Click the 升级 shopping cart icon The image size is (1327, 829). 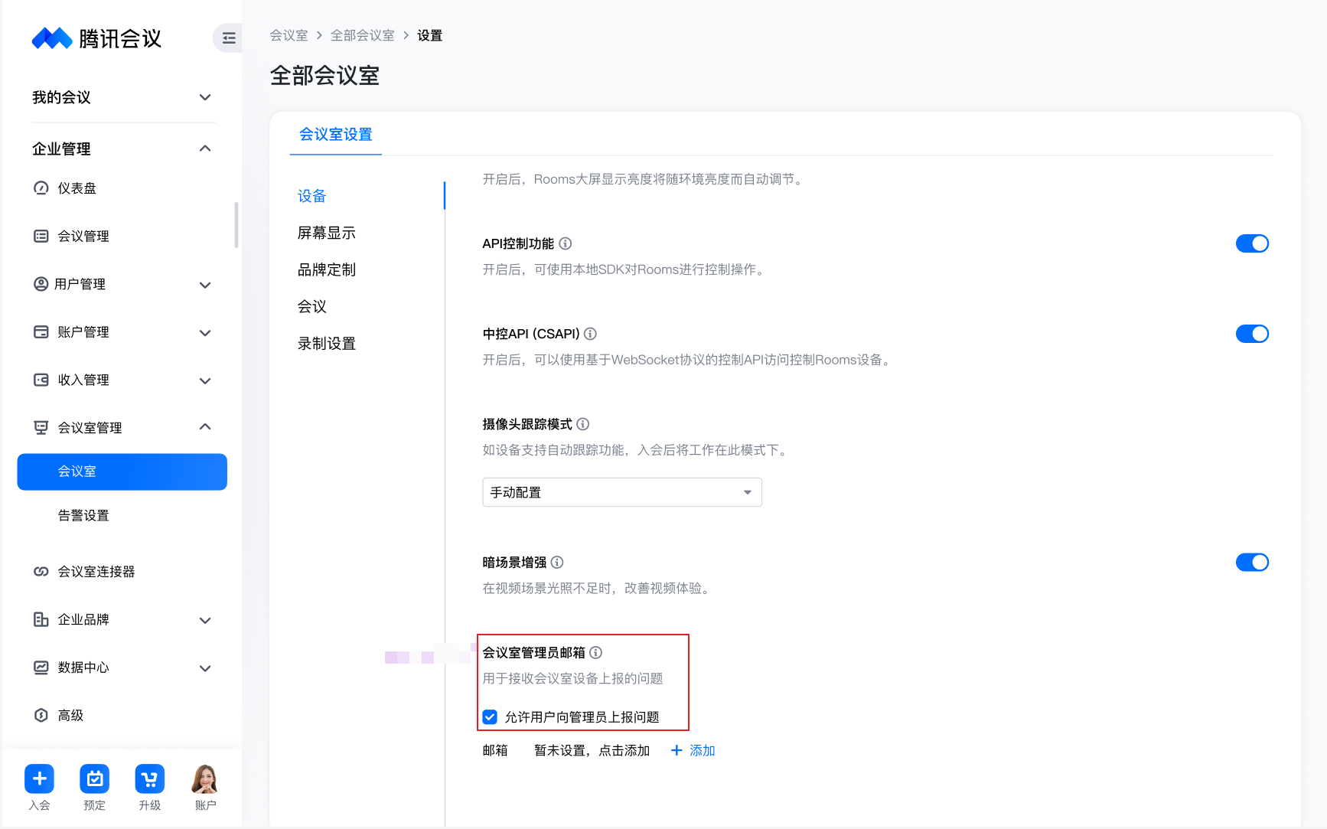[150, 779]
